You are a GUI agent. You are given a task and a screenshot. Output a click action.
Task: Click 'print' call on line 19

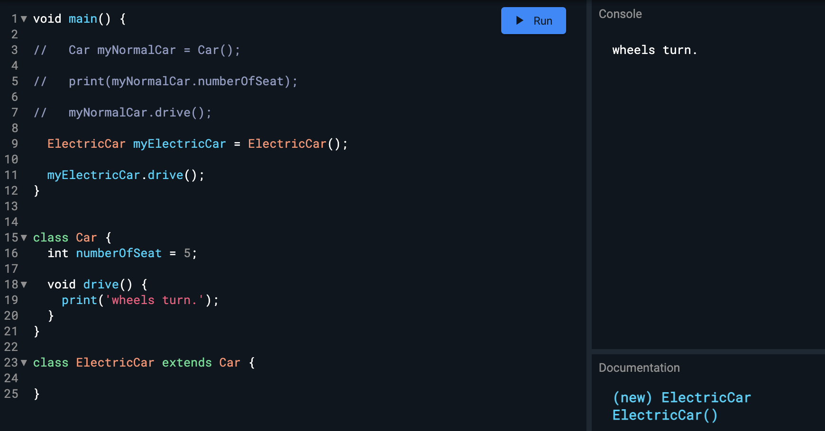[79, 300]
